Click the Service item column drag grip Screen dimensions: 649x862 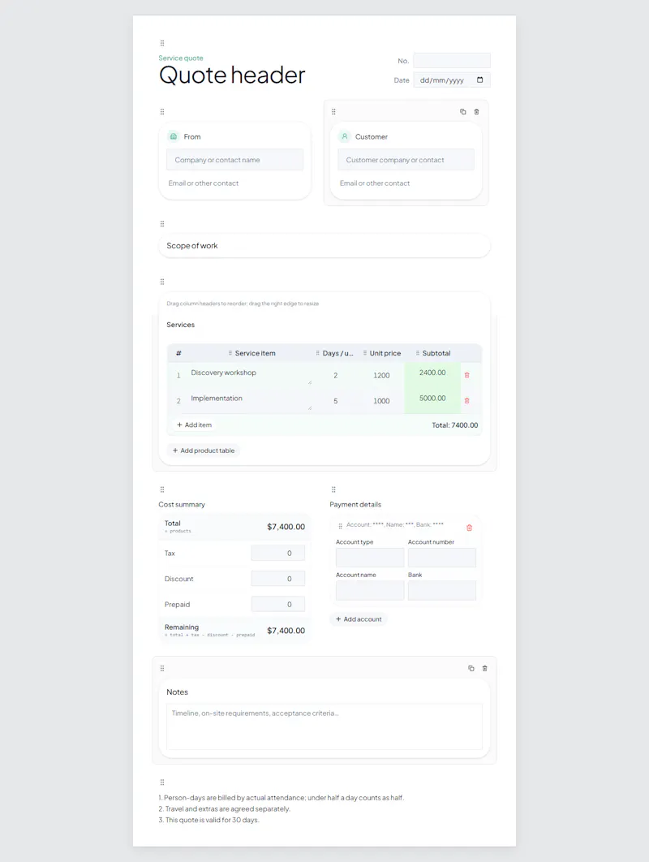[x=230, y=353]
